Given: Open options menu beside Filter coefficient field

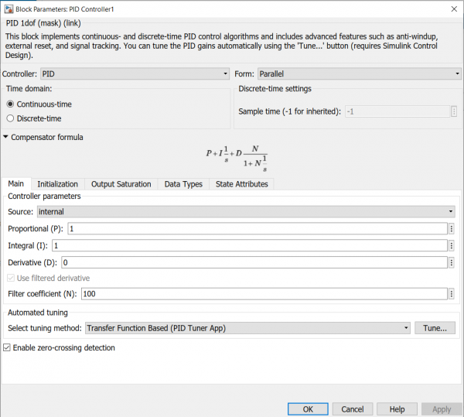Looking at the screenshot, I should pos(453,294).
